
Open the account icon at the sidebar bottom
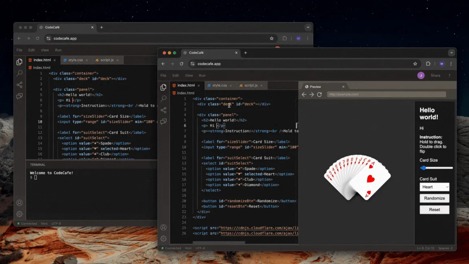163,227
